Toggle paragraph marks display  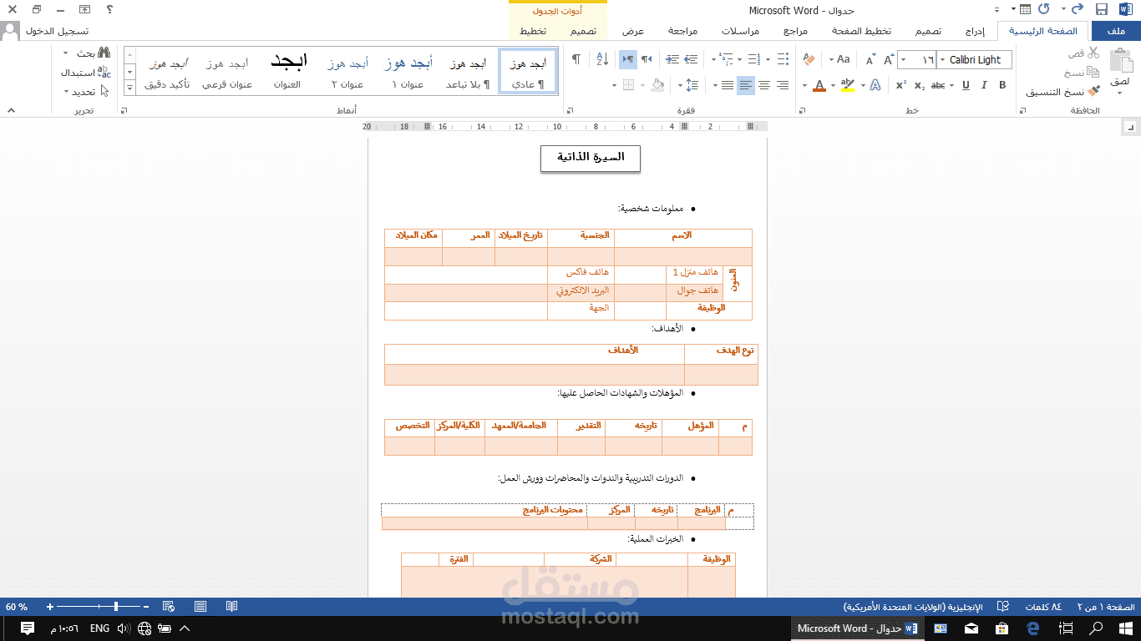point(576,58)
